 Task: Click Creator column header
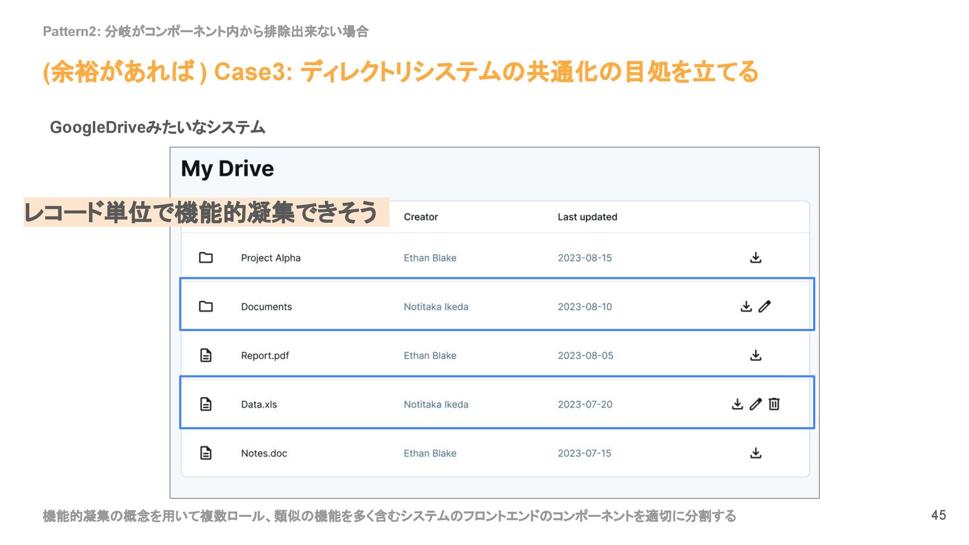point(420,217)
